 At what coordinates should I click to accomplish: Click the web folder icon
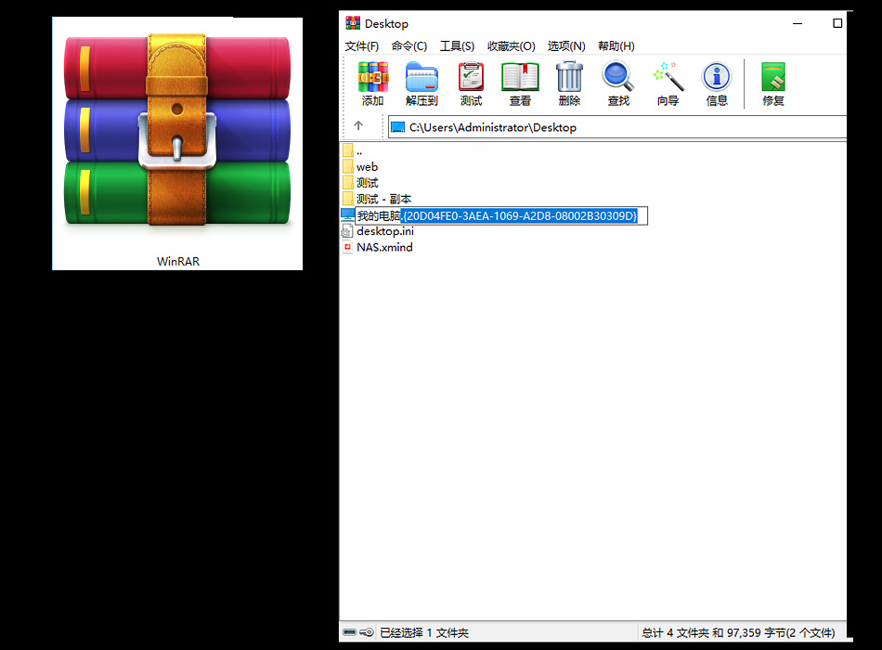348,166
